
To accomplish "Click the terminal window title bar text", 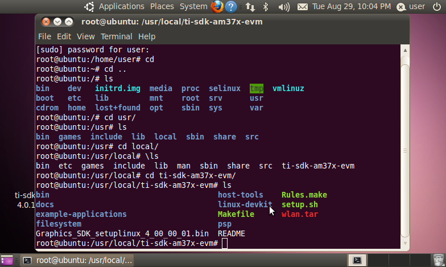I will (172, 22).
